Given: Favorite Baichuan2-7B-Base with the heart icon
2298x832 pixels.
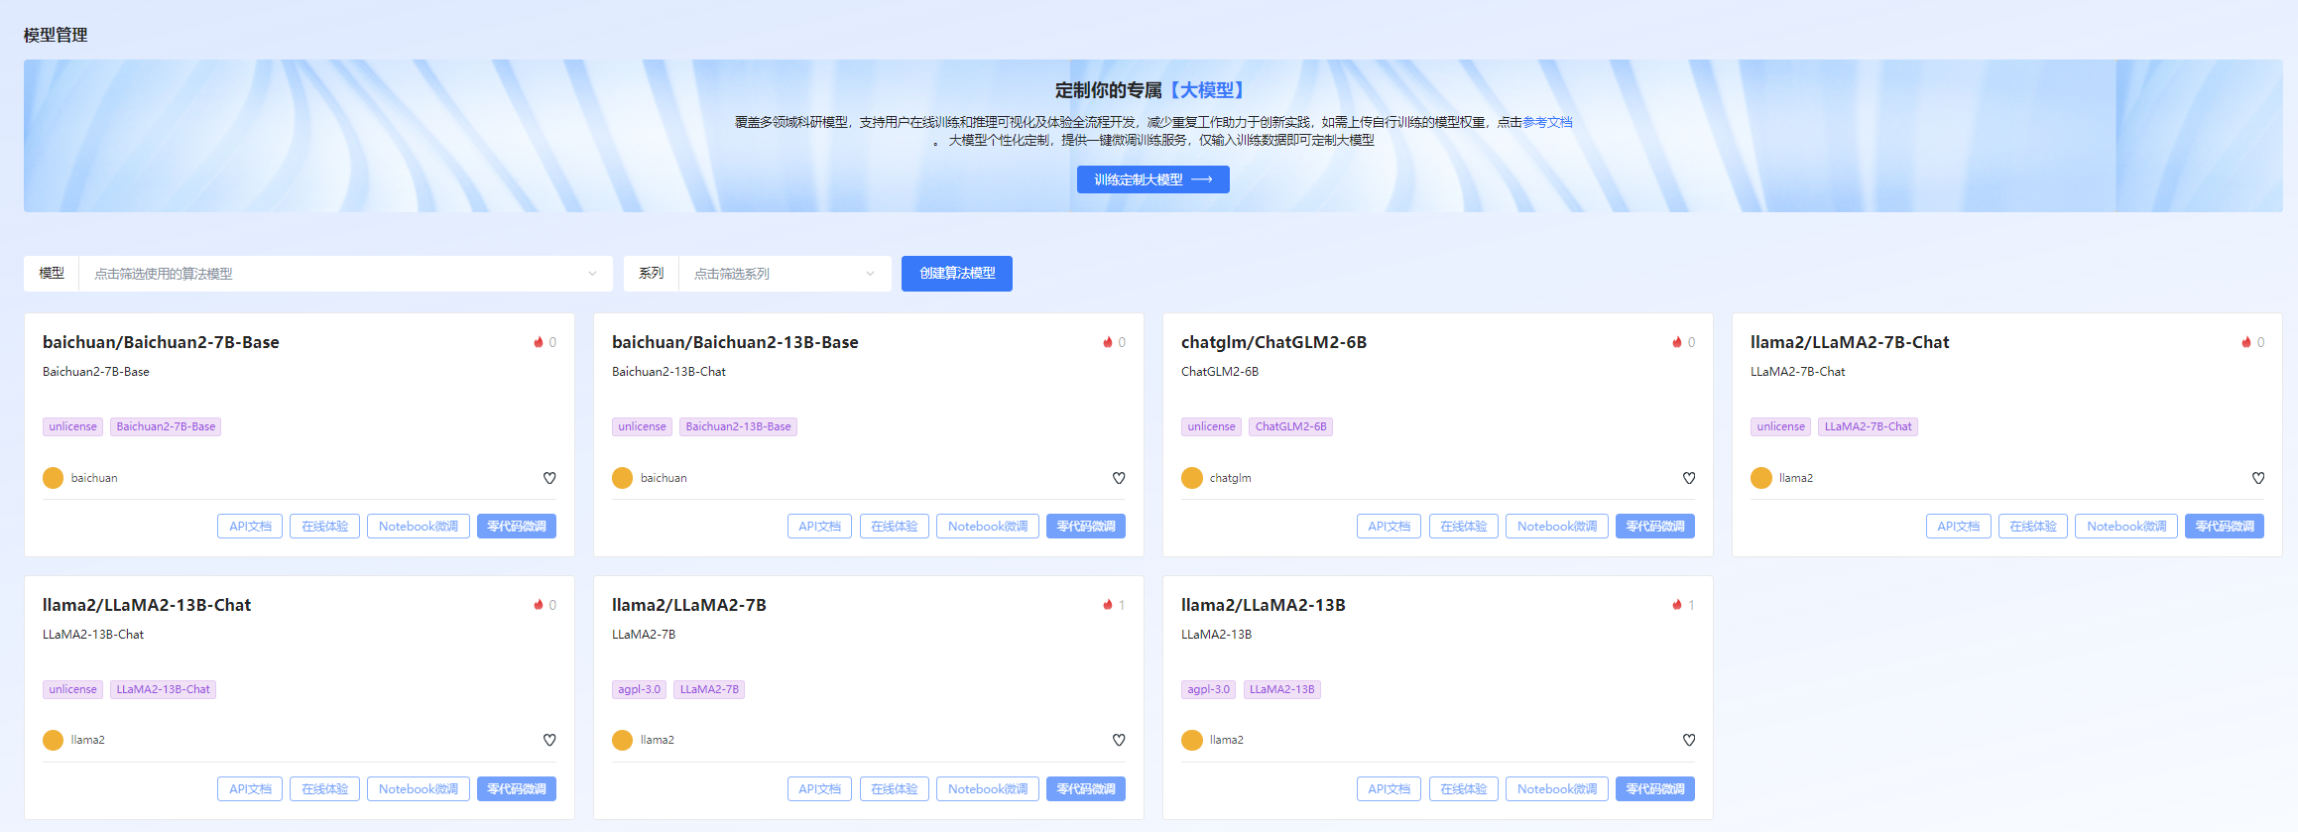Looking at the screenshot, I should (549, 478).
